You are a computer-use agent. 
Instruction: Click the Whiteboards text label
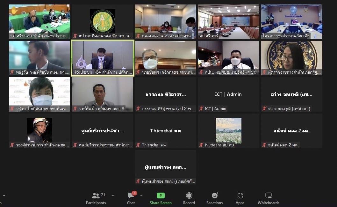pyautogui.click(x=269, y=203)
